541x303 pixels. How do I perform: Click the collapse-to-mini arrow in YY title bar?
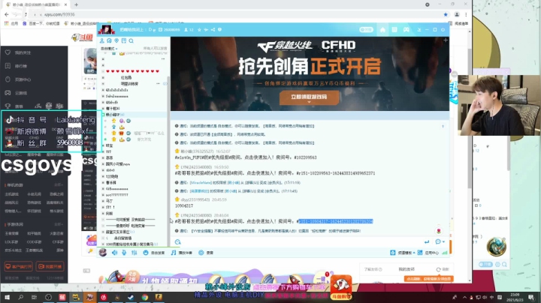click(419, 29)
